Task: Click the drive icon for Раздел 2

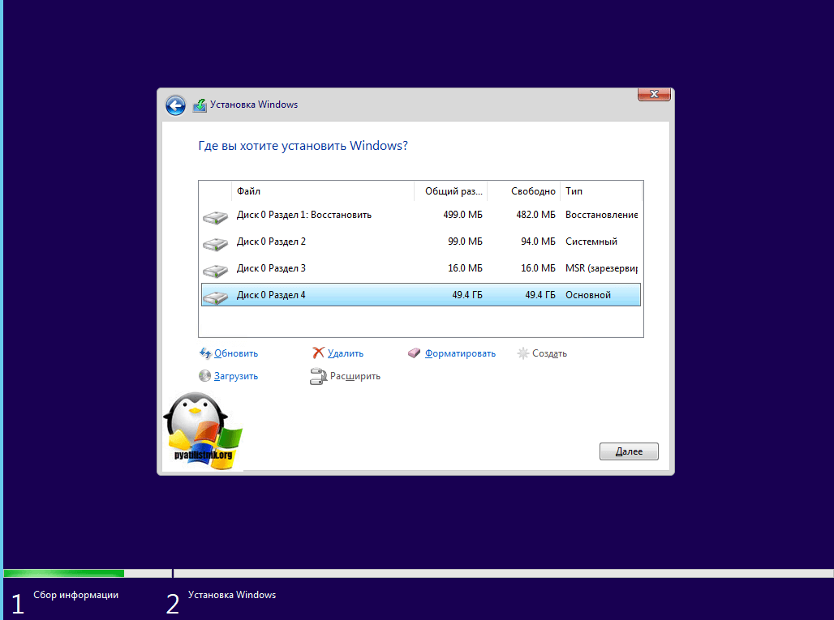Action: click(215, 242)
